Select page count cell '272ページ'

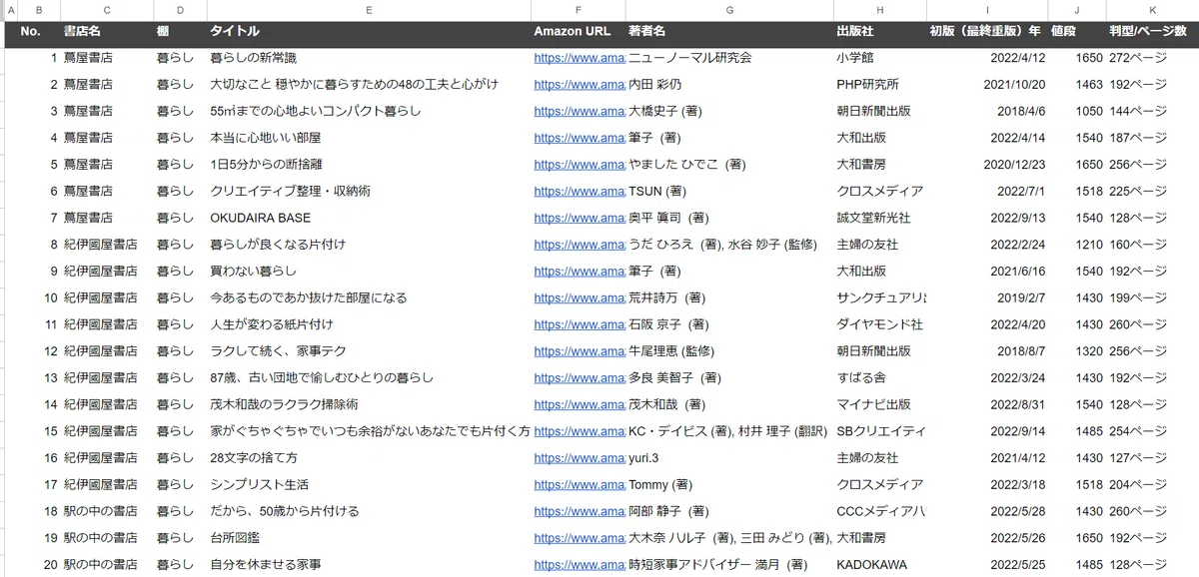click(1152, 58)
